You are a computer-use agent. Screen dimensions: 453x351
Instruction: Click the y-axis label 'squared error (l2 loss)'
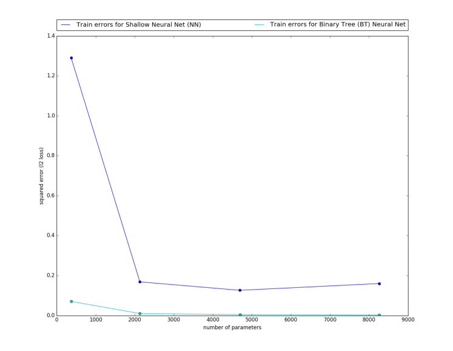[41, 176]
